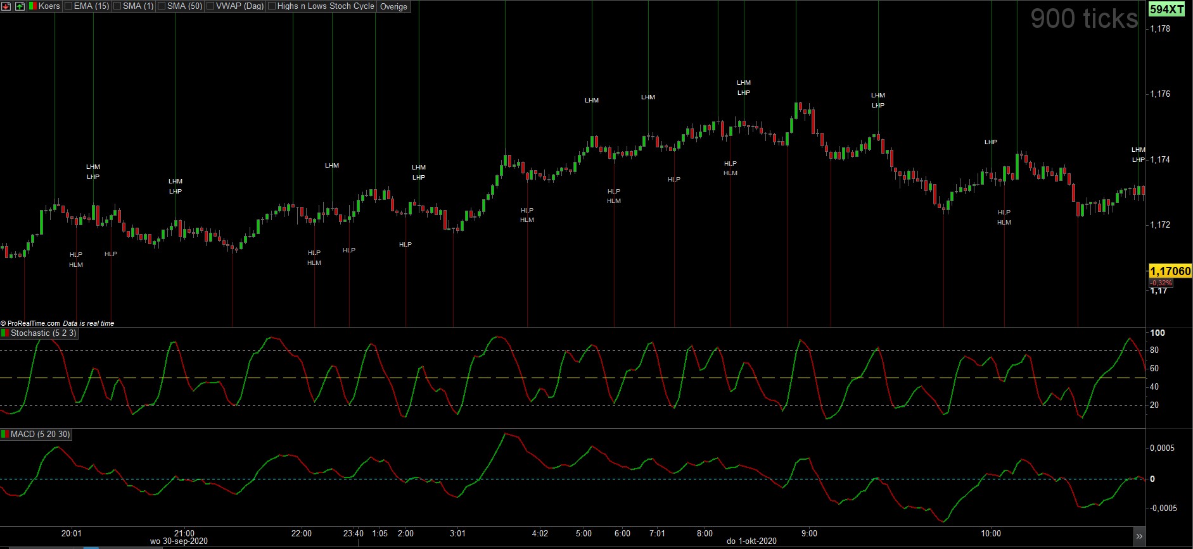1193x549 pixels.
Task: Click the 10:00 time axis label
Action: tap(991, 533)
